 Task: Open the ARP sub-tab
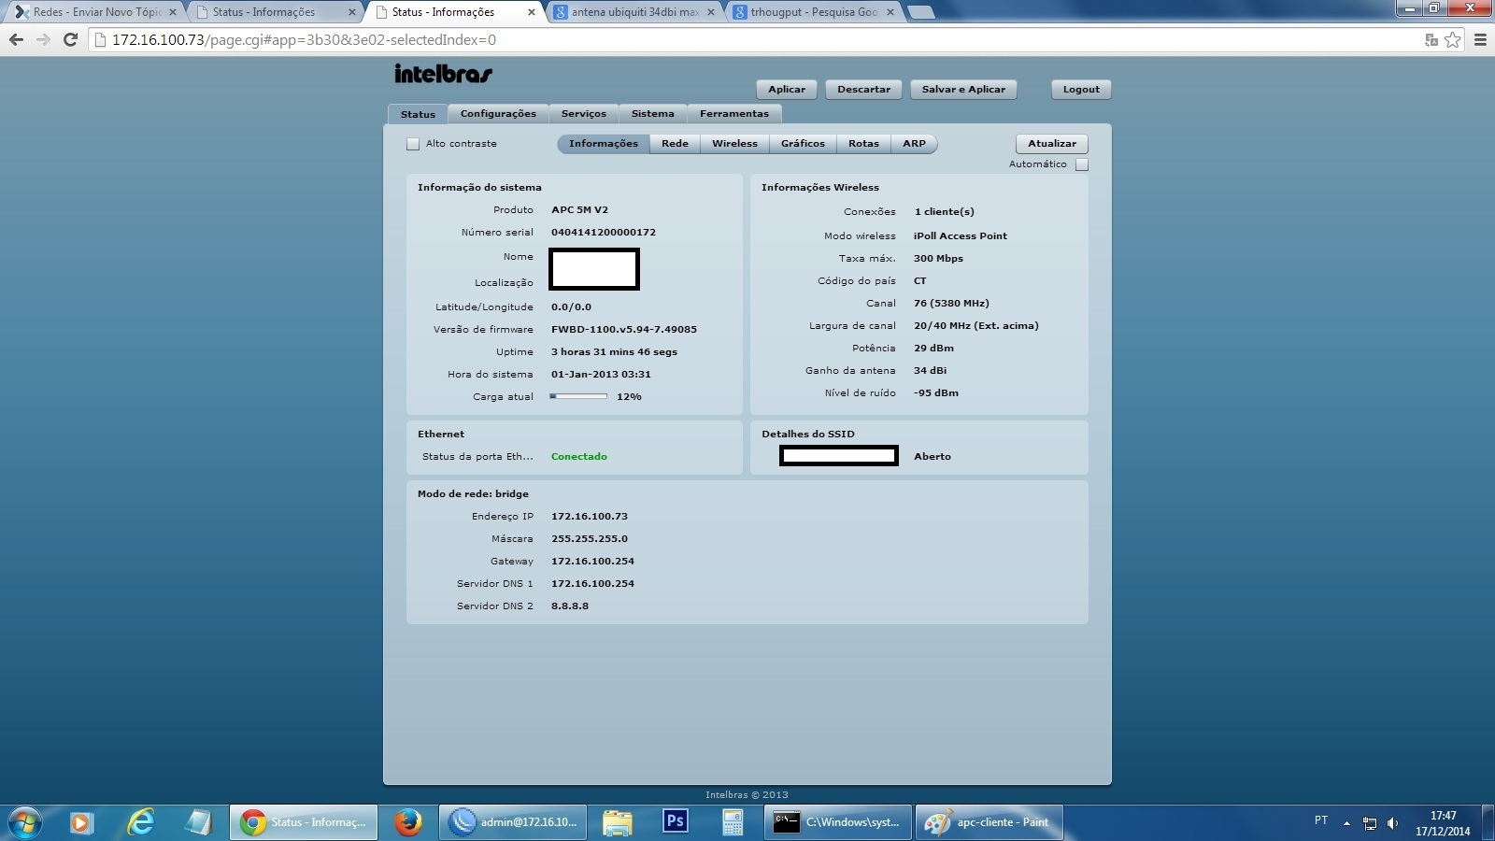click(914, 144)
